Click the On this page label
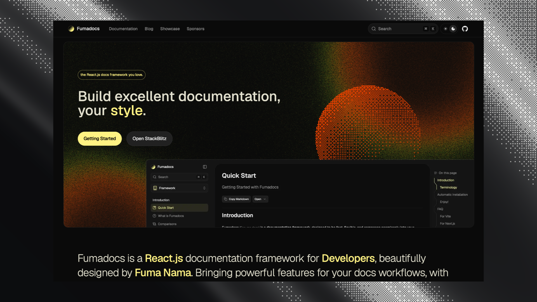Viewport: 537px width, 302px height. (x=447, y=173)
